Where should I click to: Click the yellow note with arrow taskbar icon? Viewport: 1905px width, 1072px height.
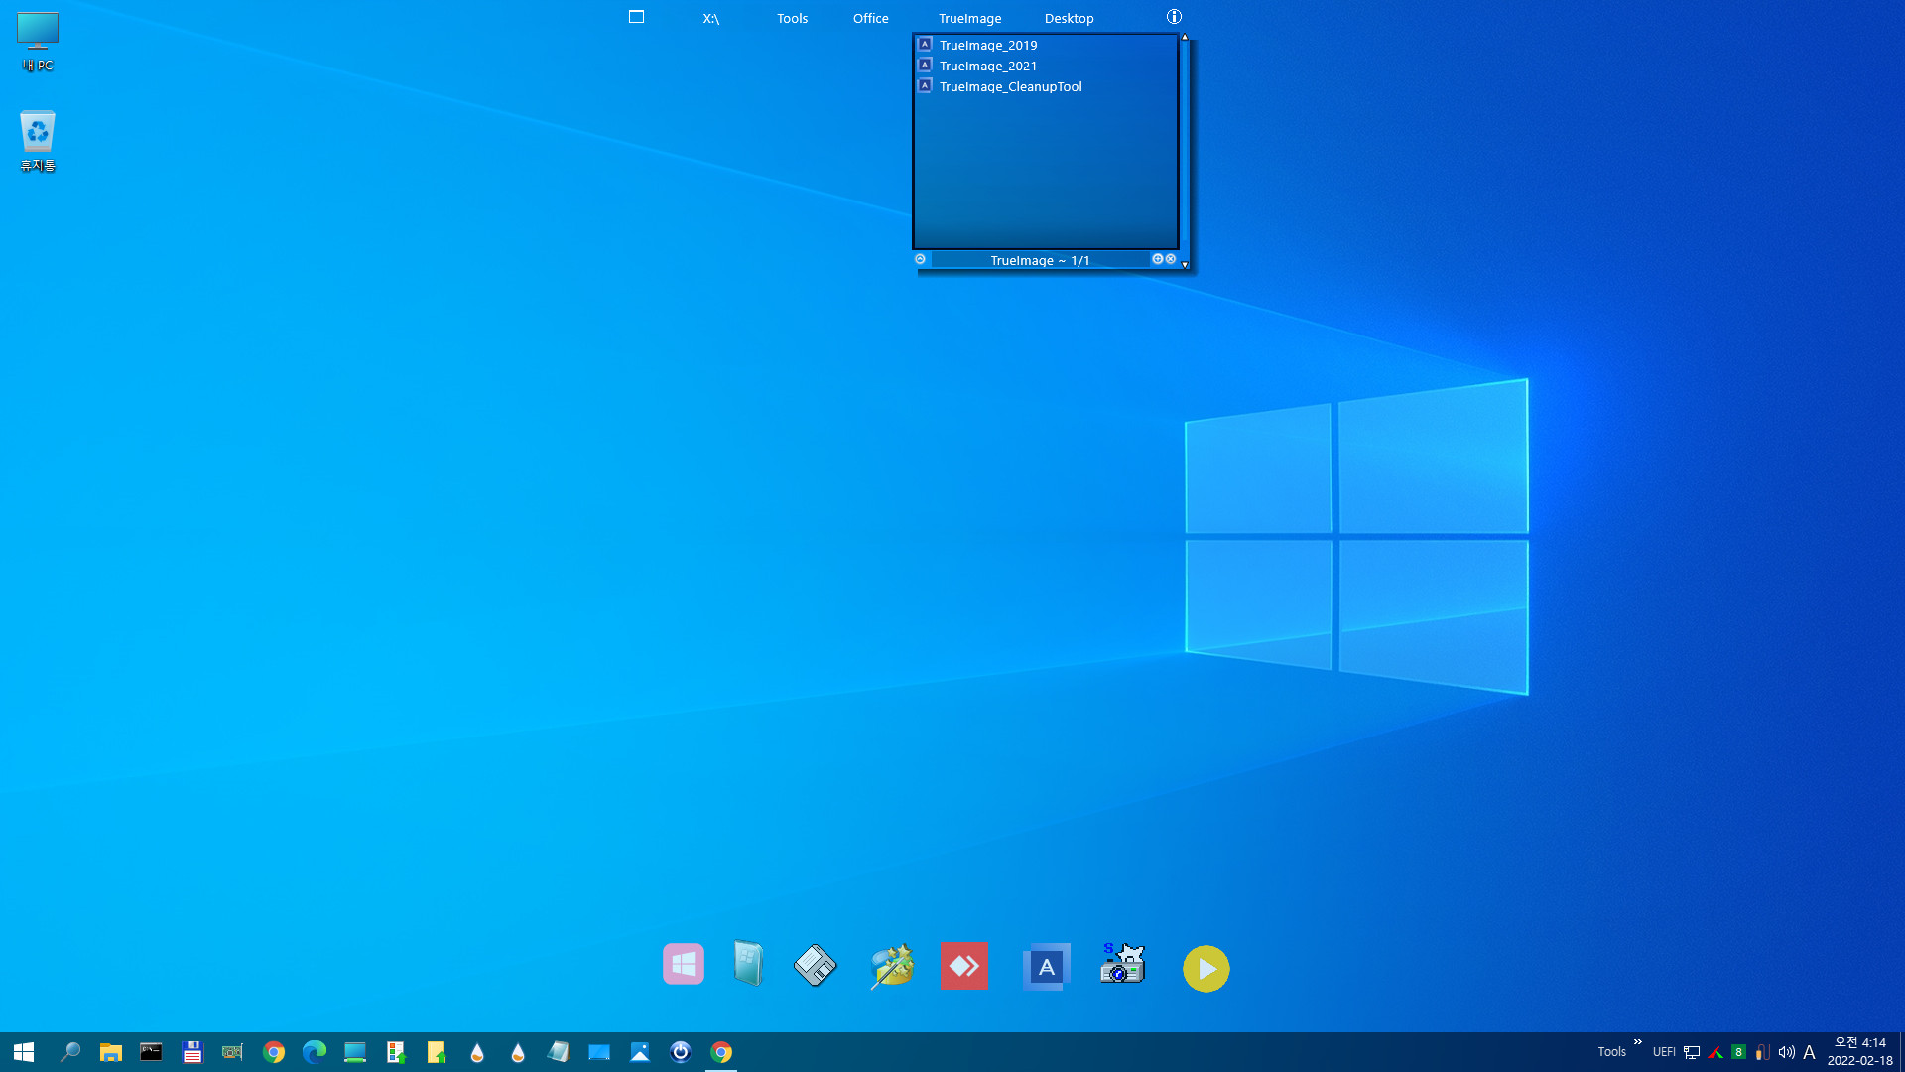click(x=437, y=1052)
